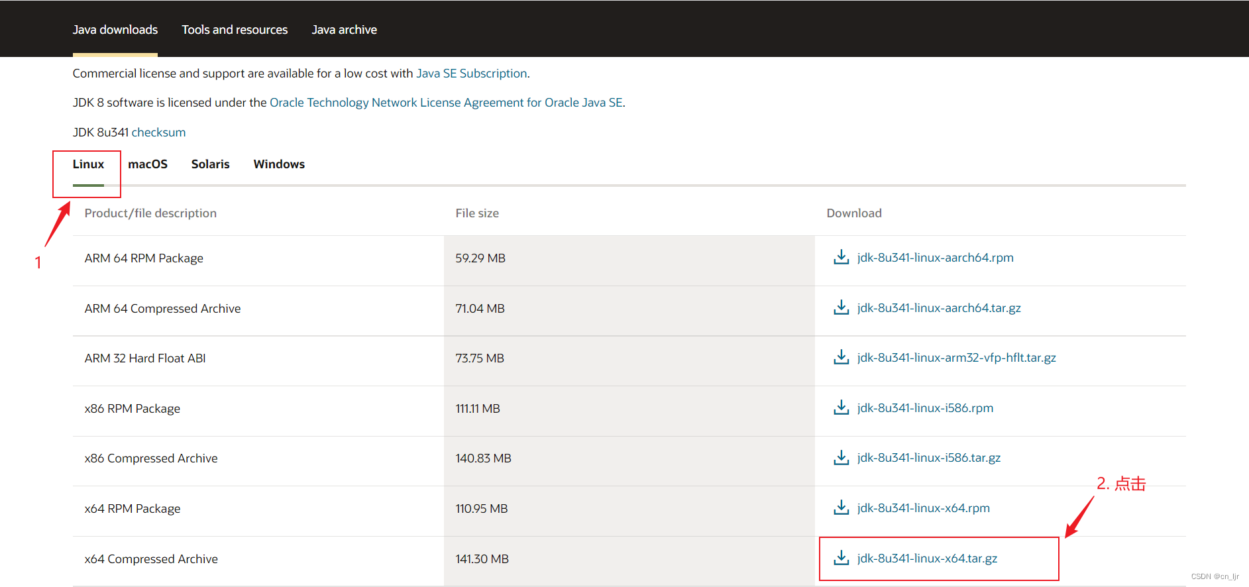This screenshot has width=1249, height=587.
Task: Download jdk-8u341-linux-i586.rpm file link
Action: tap(925, 408)
